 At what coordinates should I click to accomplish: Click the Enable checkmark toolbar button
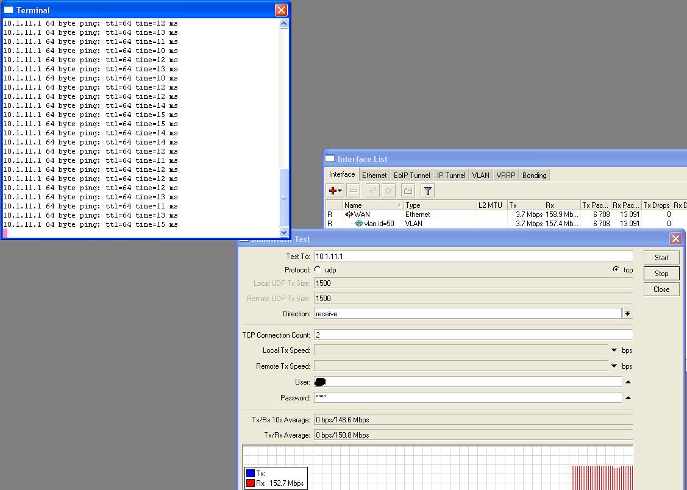pos(372,191)
